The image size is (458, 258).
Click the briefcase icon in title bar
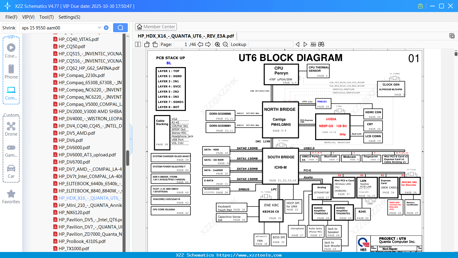(420, 6)
